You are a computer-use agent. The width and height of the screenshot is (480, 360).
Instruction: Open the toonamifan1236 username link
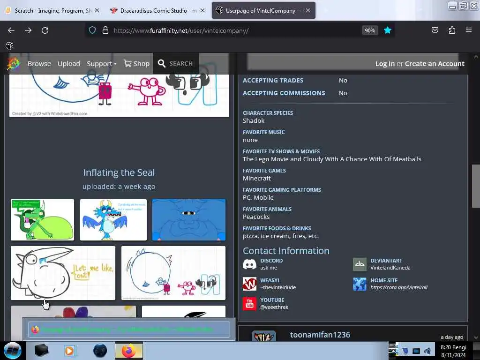coord(320,335)
